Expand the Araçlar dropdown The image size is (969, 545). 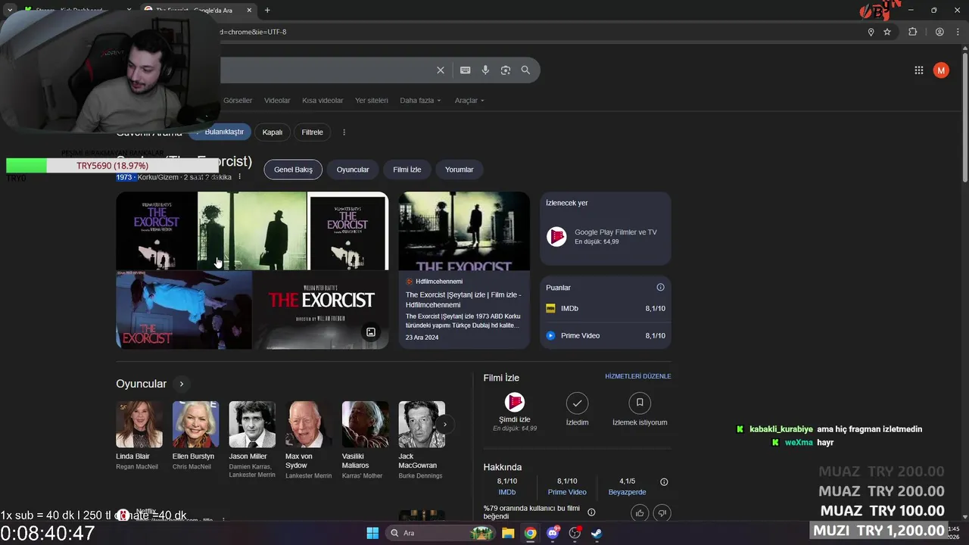click(469, 101)
